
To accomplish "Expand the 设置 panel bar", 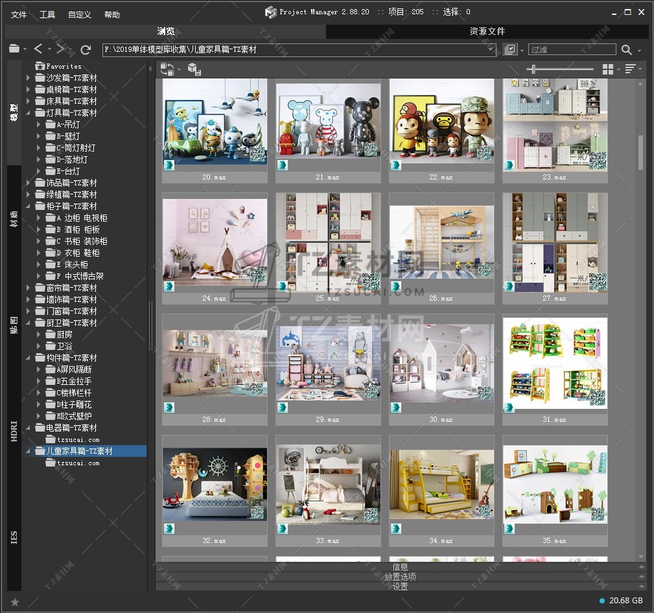I will coord(401,586).
